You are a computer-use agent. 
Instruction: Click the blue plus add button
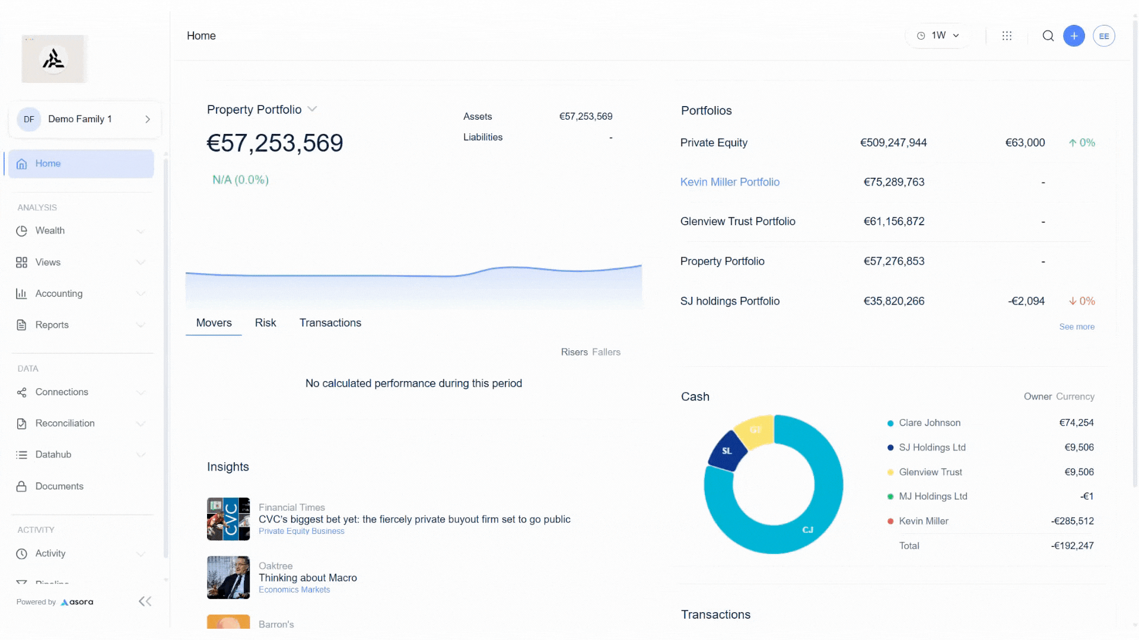[1074, 36]
